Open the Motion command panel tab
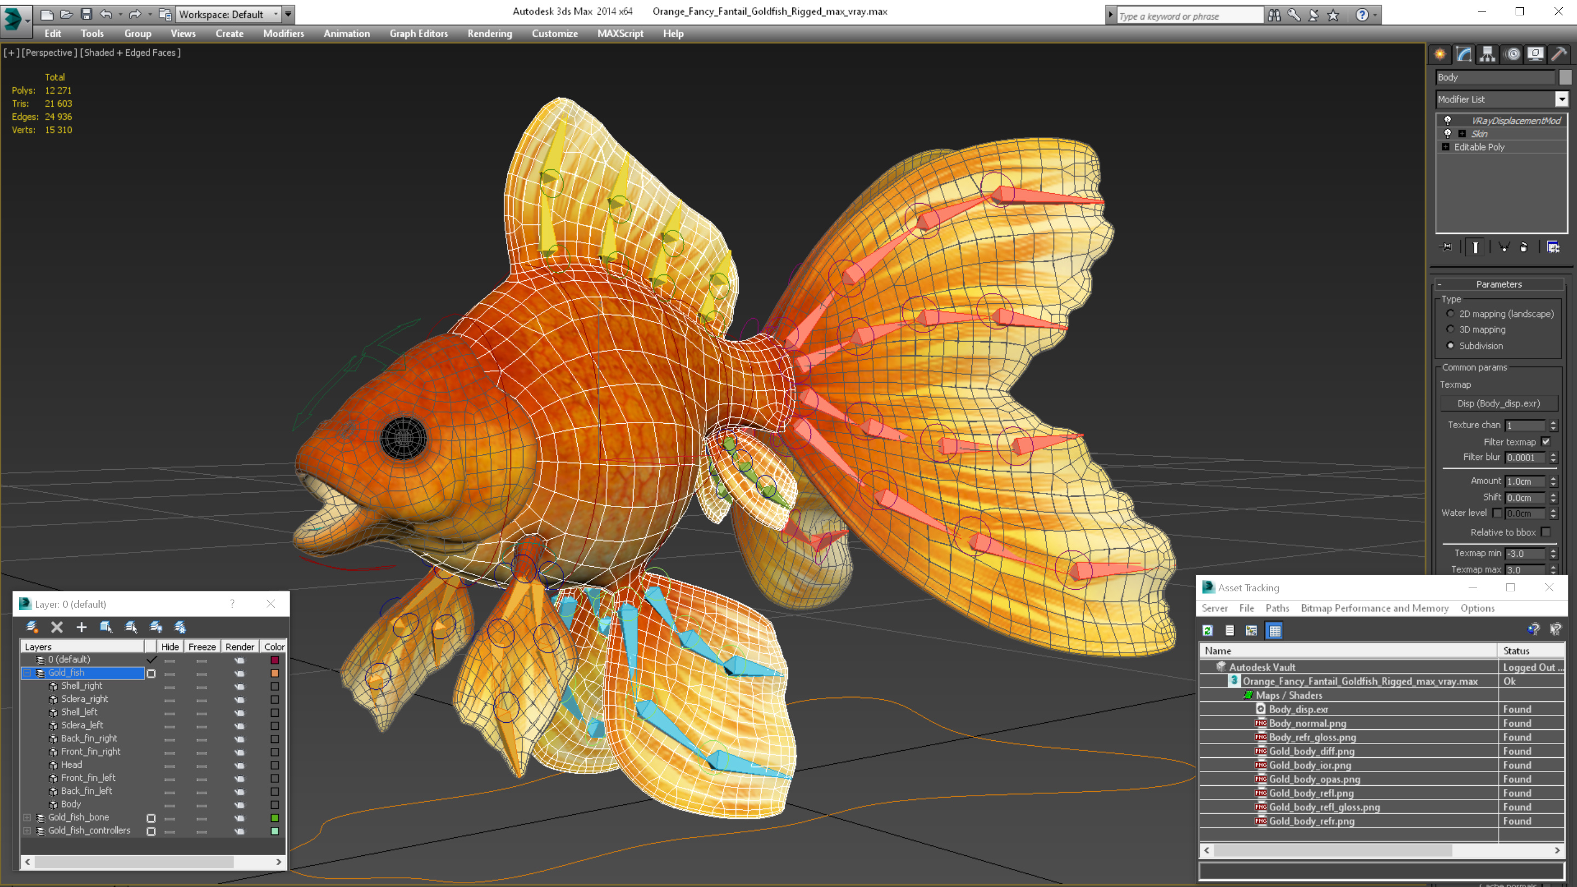The image size is (1577, 887). tap(1512, 55)
